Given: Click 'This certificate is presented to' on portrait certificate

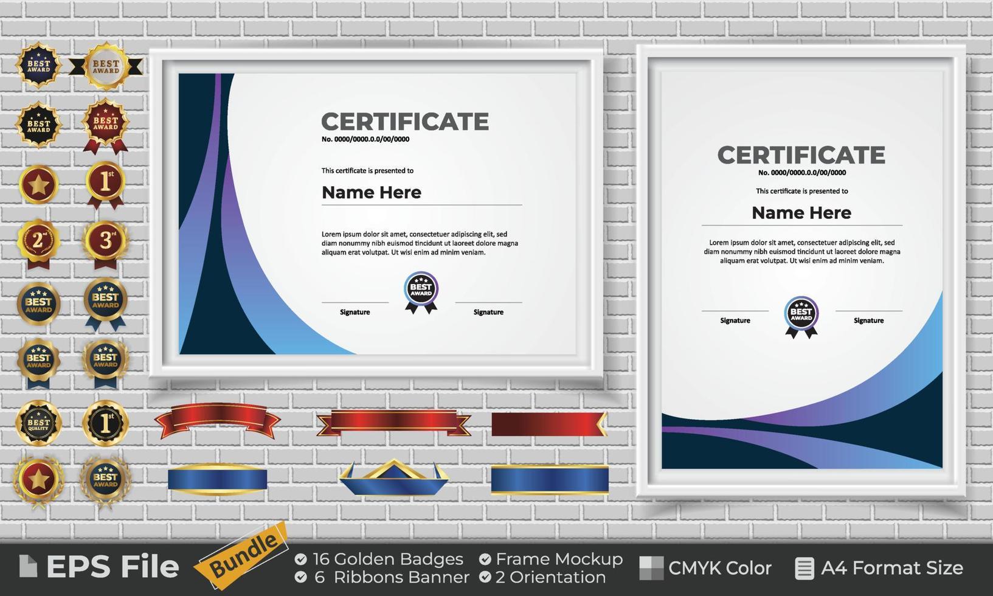Looking at the screenshot, I should coord(802,191).
